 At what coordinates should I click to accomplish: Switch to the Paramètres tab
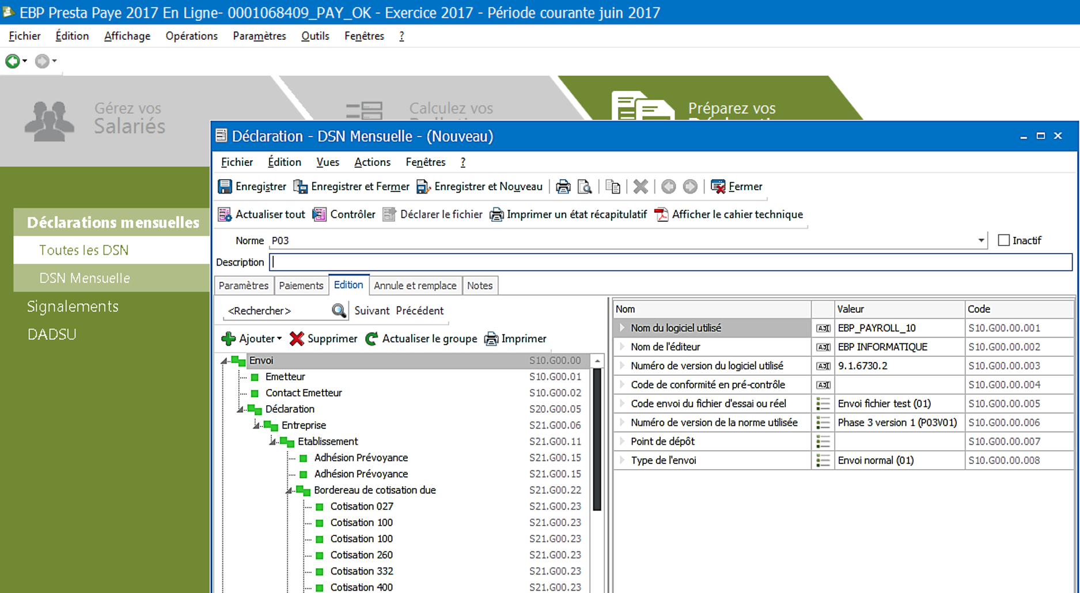tap(243, 285)
